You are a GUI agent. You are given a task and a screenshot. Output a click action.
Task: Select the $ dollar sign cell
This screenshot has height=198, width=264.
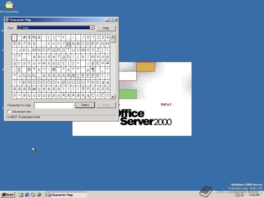pos(29,37)
